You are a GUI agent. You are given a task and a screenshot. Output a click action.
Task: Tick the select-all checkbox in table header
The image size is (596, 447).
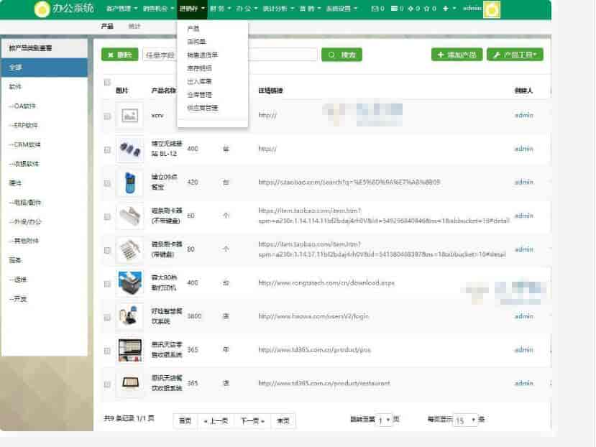pyautogui.click(x=108, y=82)
